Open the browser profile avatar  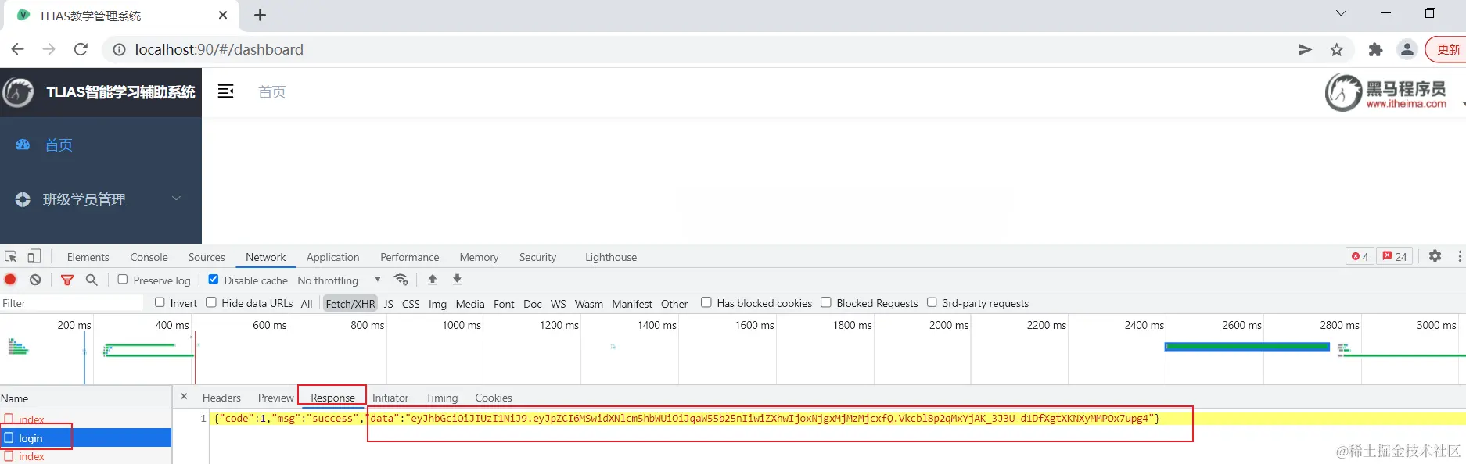point(1407,50)
